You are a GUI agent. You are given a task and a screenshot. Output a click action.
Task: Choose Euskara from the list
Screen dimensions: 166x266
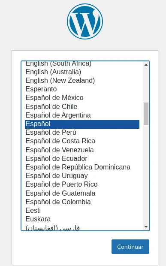pyautogui.click(x=82, y=219)
